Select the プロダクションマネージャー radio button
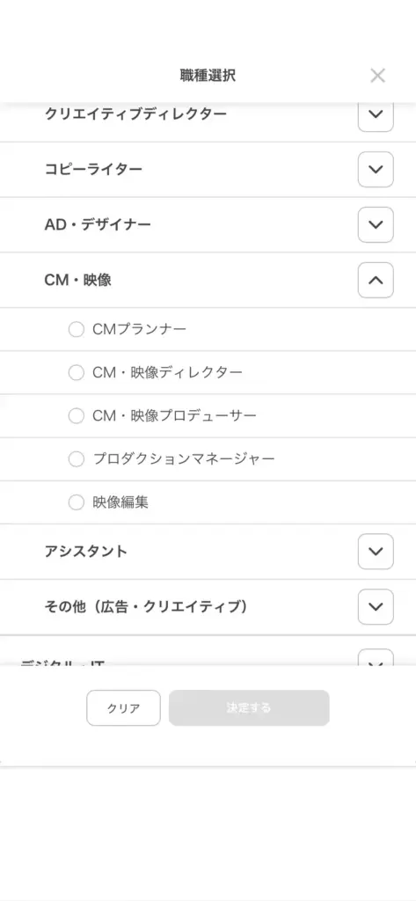416x901 pixels. 77,459
